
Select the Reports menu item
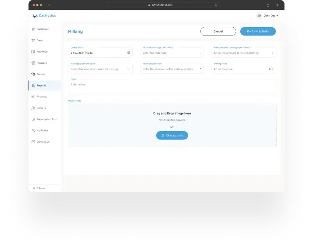pyautogui.click(x=45, y=85)
